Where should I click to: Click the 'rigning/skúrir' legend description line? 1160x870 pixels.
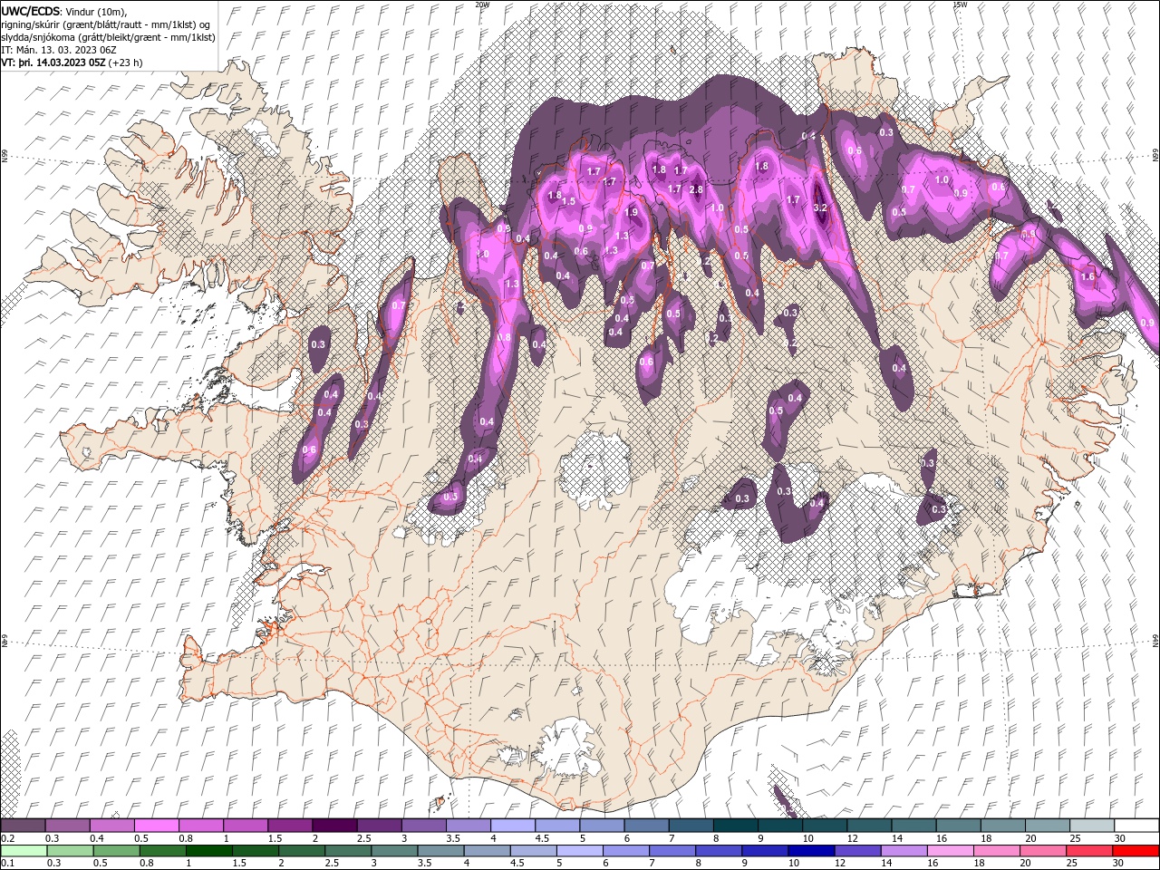tap(106, 24)
